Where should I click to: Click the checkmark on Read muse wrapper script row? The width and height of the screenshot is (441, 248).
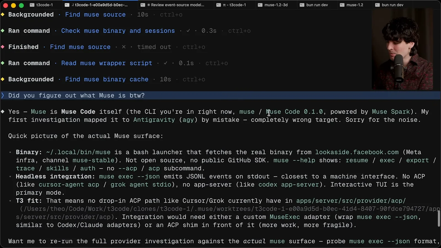165,63
